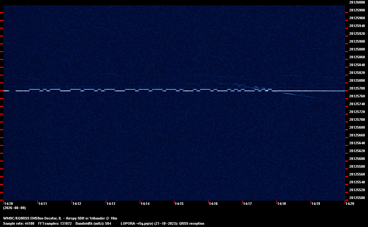Select the 28125540 frequency label

(357, 182)
